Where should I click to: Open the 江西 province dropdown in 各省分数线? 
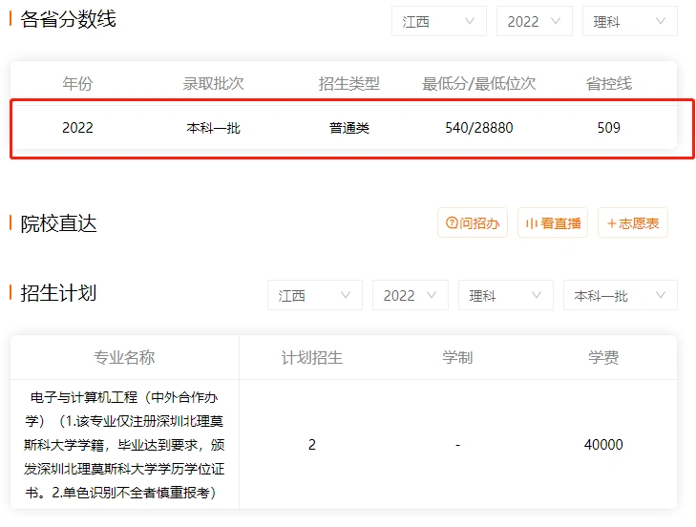click(x=438, y=21)
